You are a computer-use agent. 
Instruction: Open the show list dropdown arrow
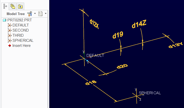(46, 13)
